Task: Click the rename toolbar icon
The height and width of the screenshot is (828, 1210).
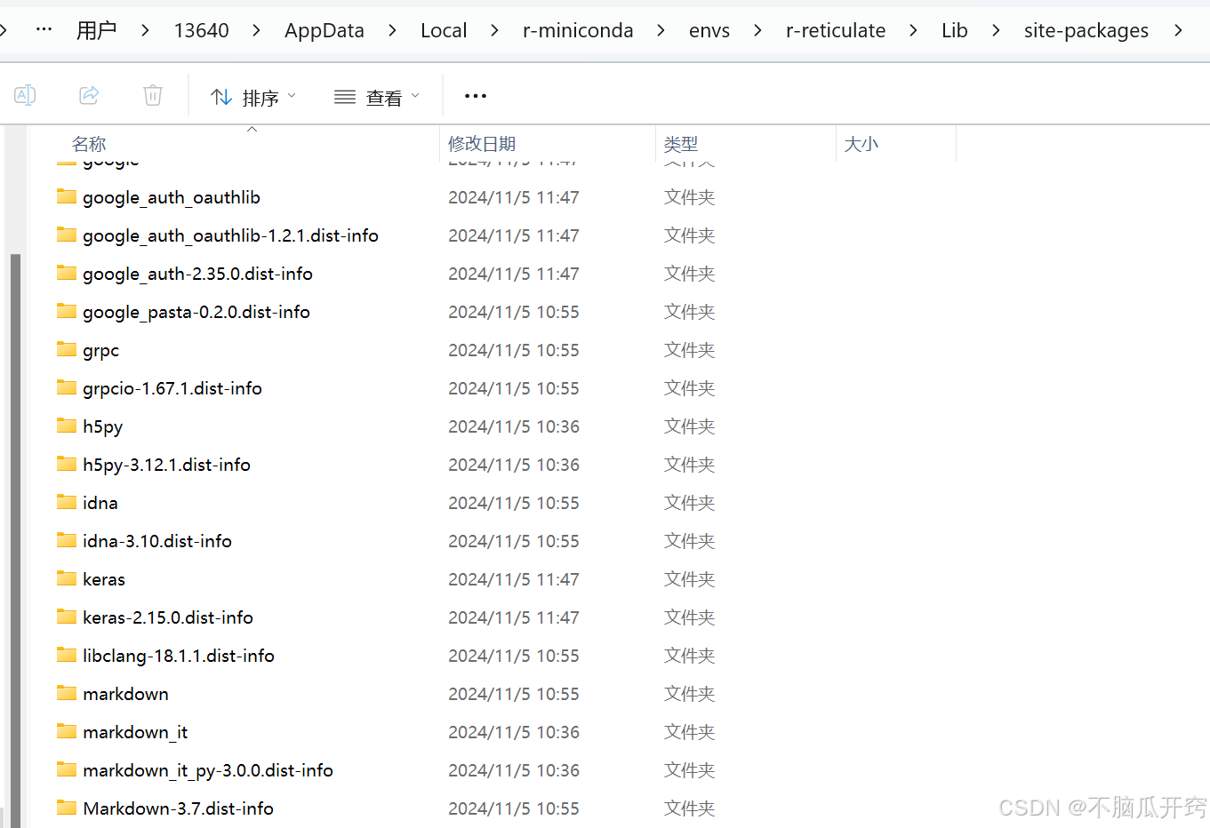Action: pos(25,95)
